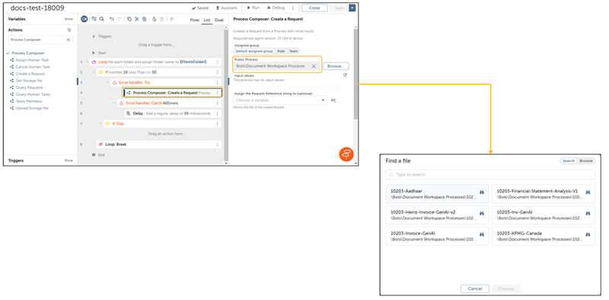
Task: Select the Role assigned group option
Action: (x=281, y=51)
